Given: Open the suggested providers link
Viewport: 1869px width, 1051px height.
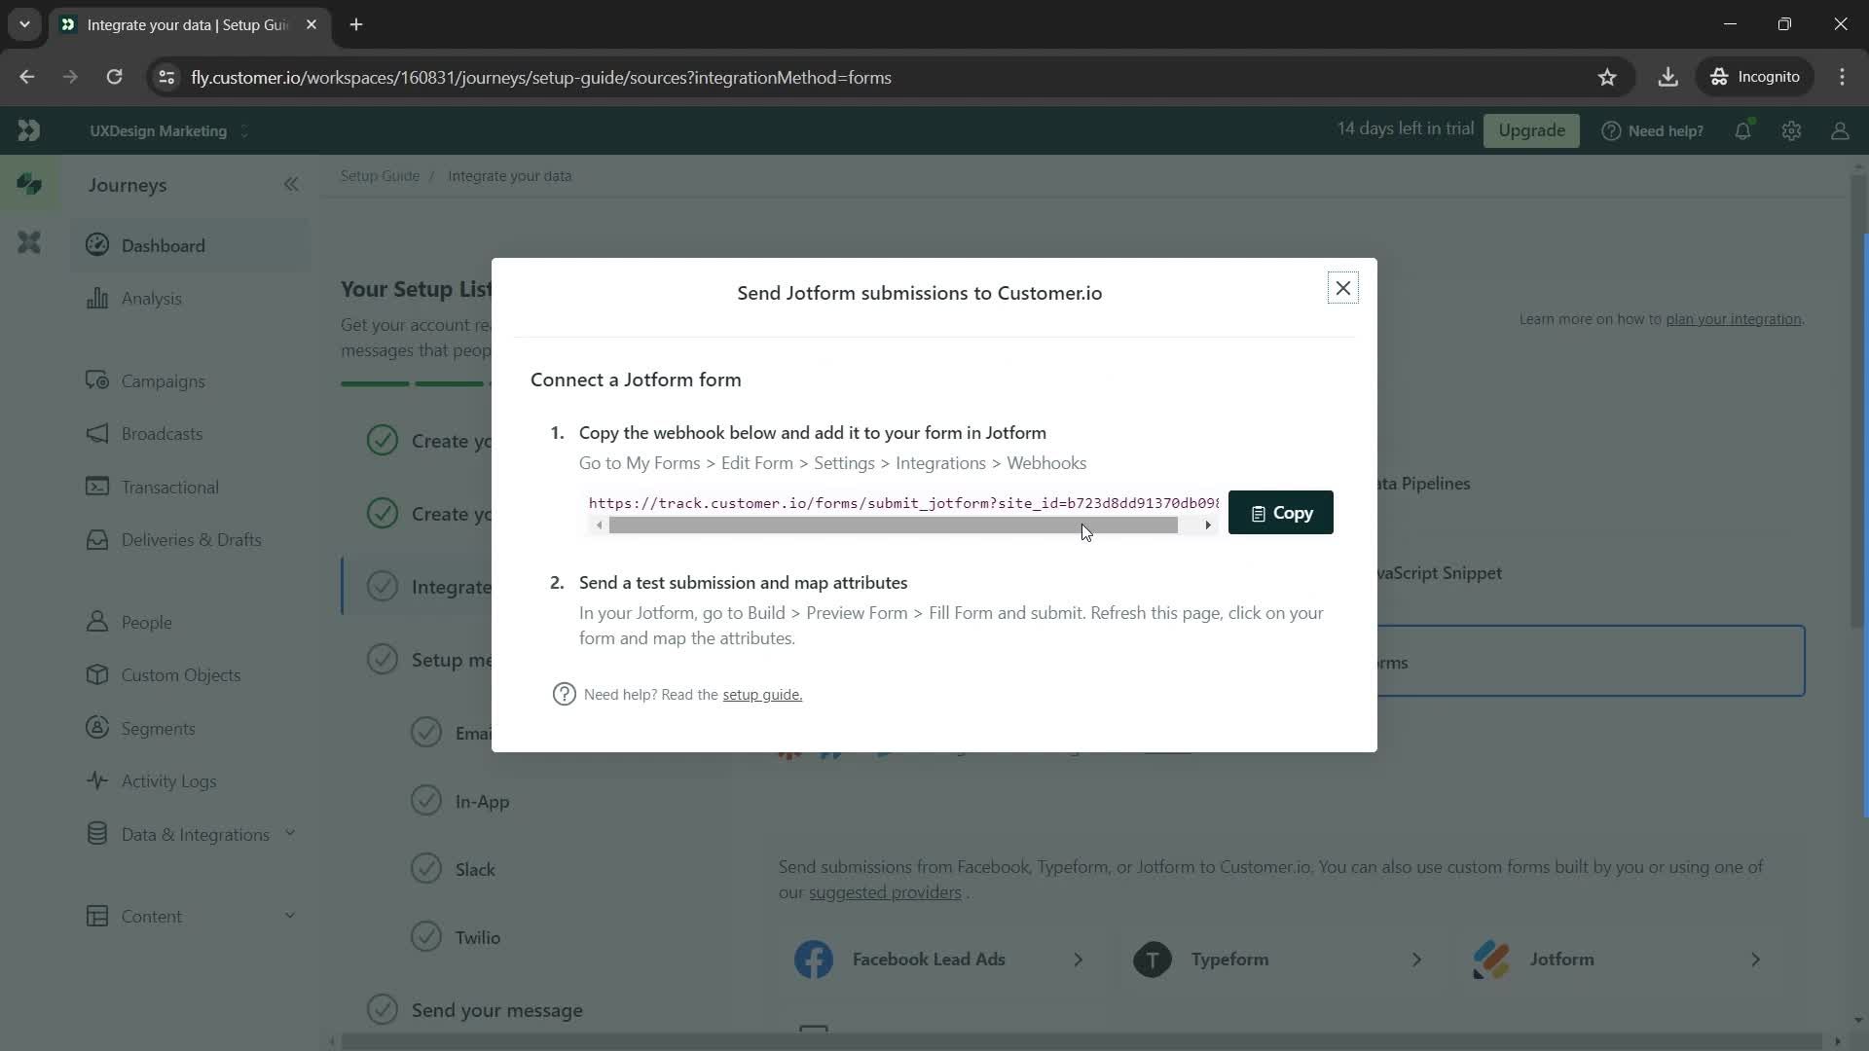Looking at the screenshot, I should click(x=885, y=892).
